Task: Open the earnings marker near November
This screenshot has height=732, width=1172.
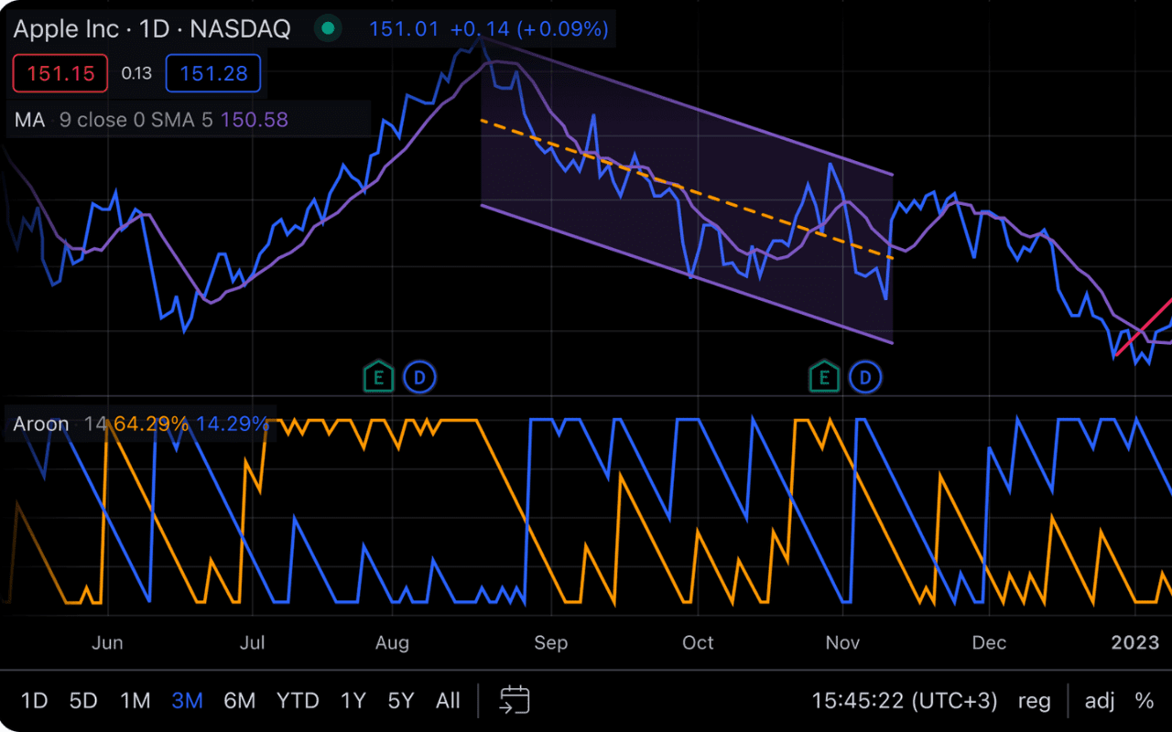Action: pos(824,377)
